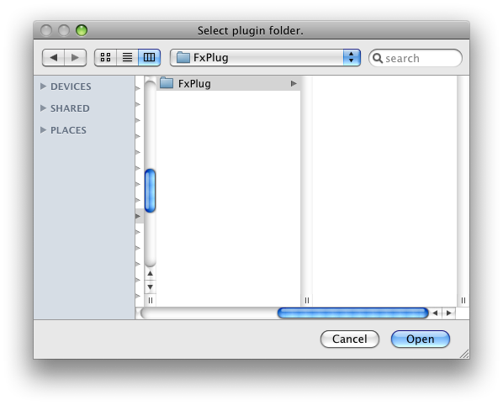Click the search magnifier icon

[x=378, y=58]
